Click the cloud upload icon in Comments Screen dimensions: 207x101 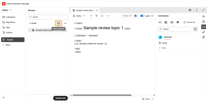[x=178, y=22]
